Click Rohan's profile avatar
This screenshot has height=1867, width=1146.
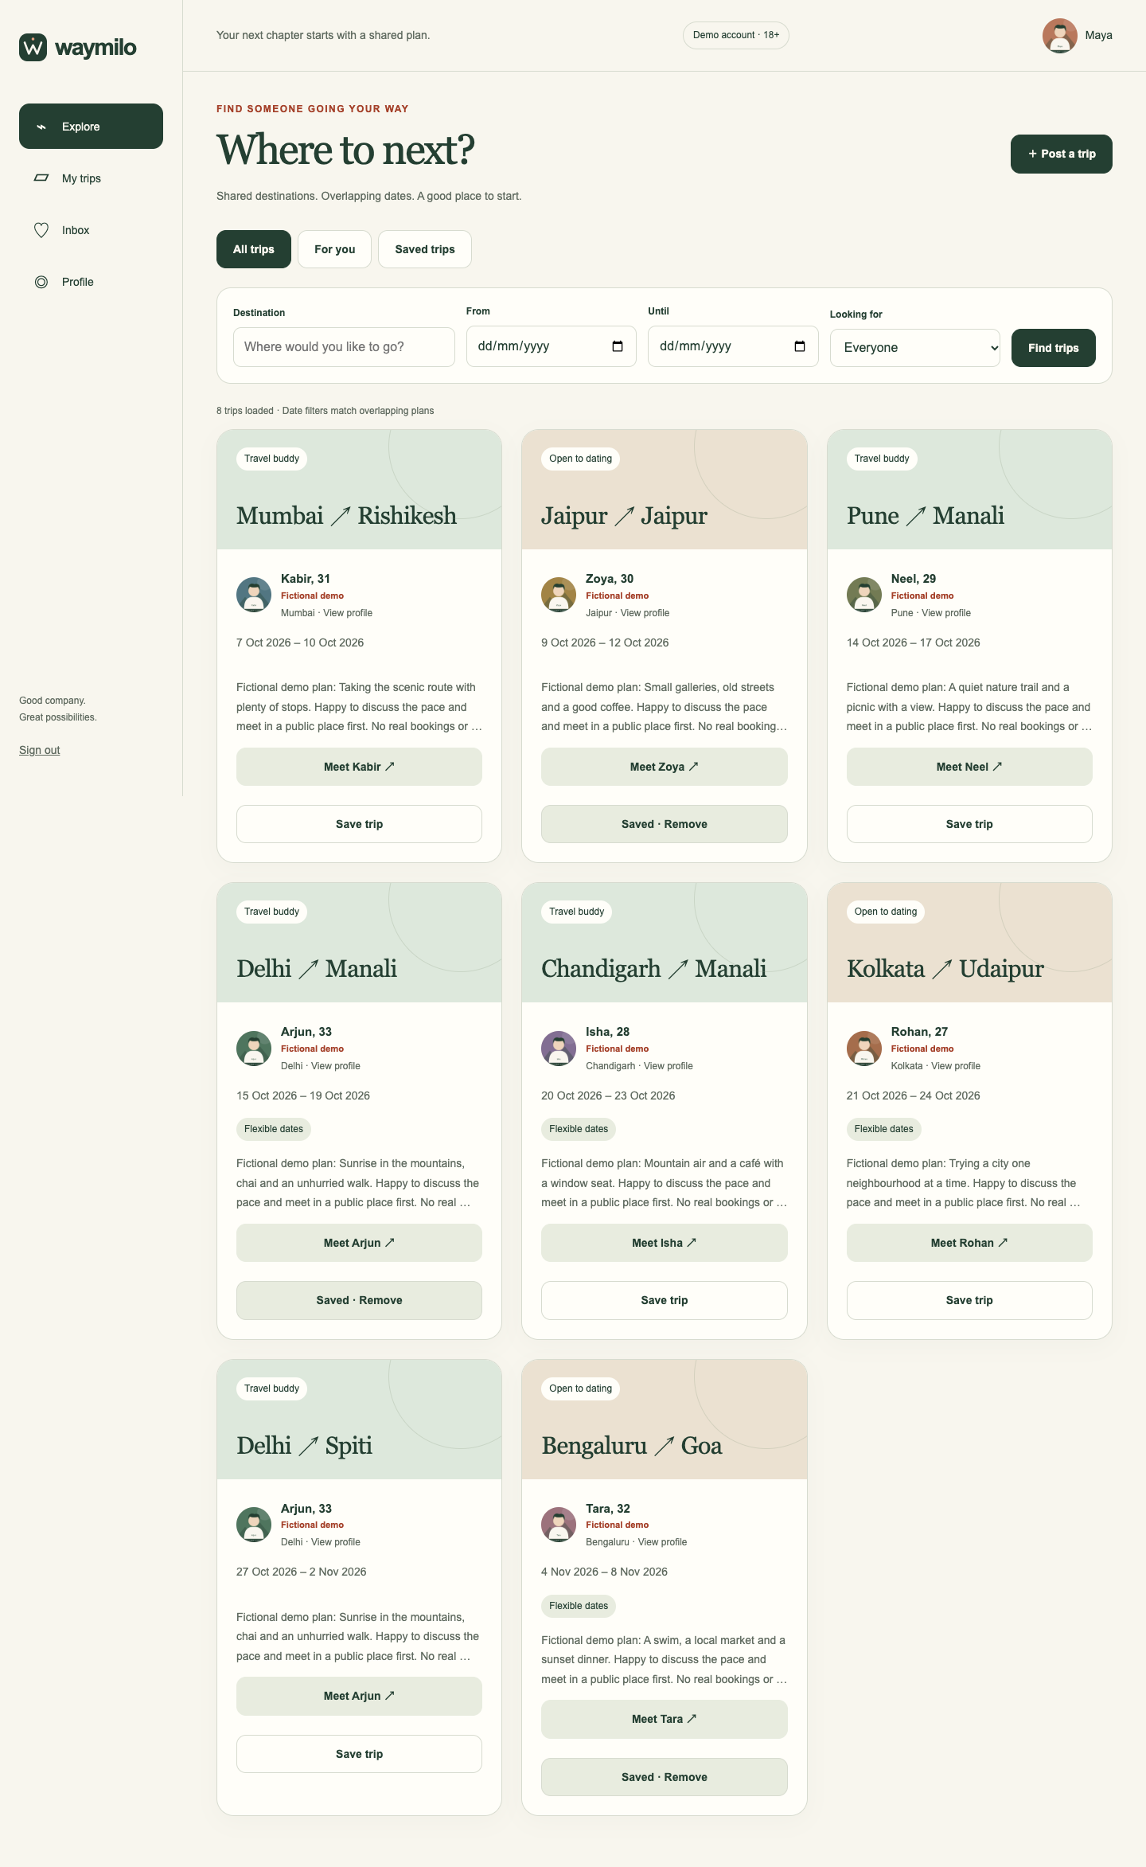864,1048
